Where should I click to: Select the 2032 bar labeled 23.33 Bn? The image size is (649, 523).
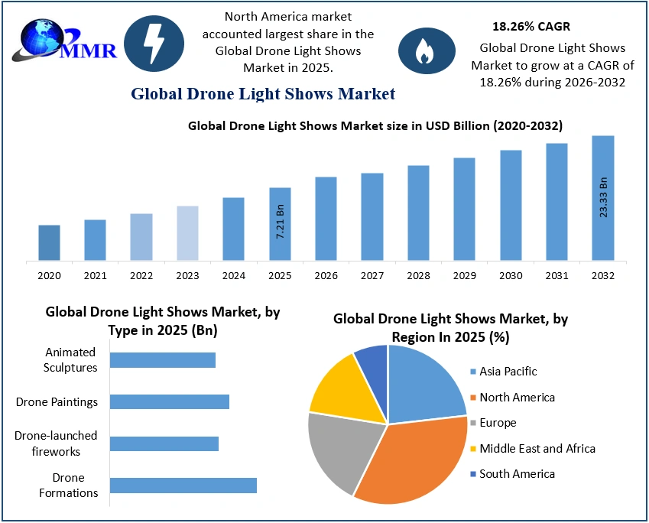tap(602, 198)
